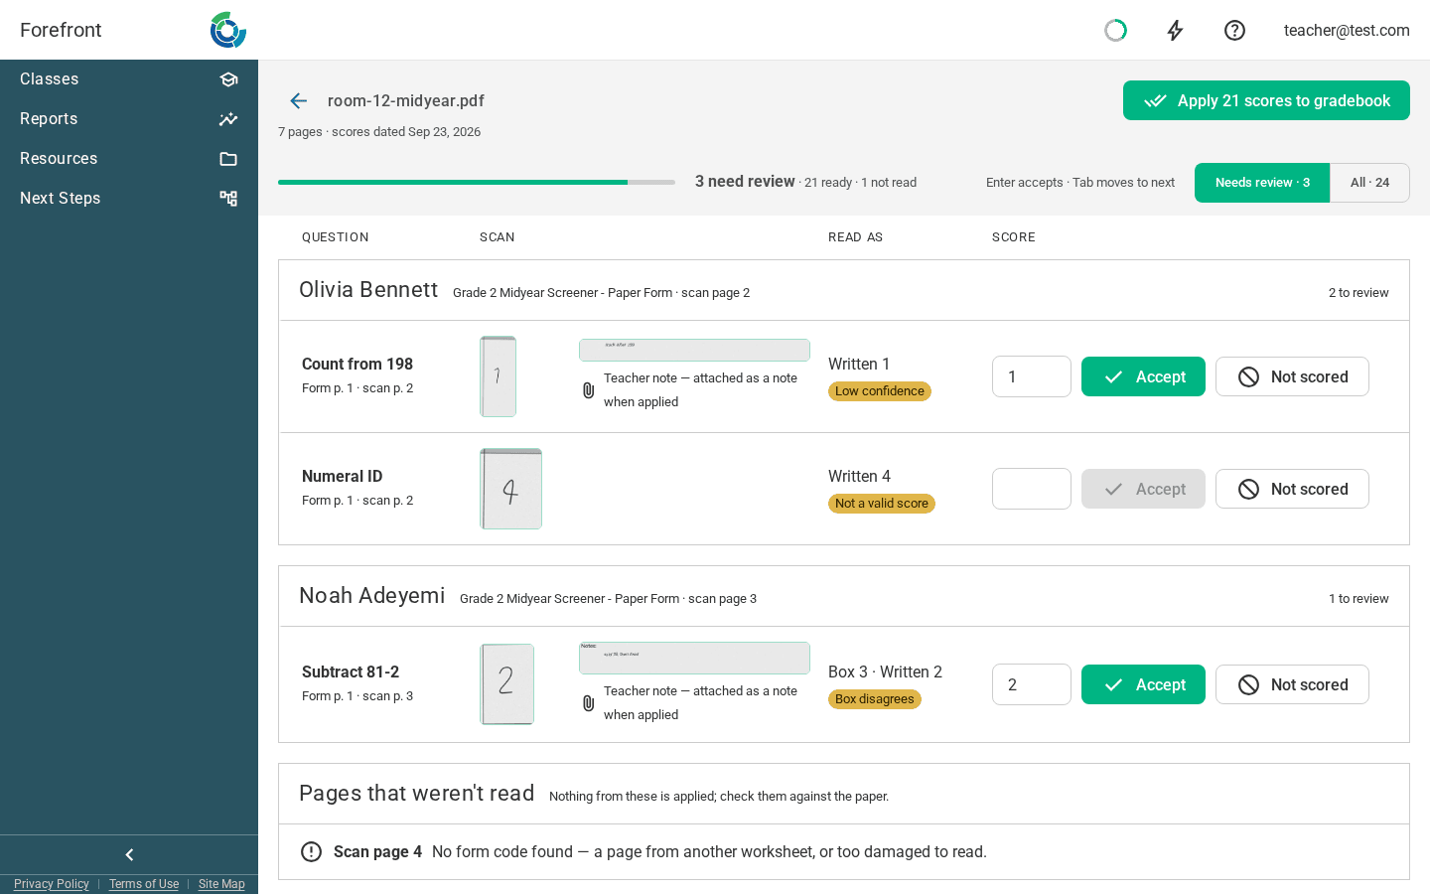Open the lightning bolt quick actions icon

click(x=1175, y=31)
